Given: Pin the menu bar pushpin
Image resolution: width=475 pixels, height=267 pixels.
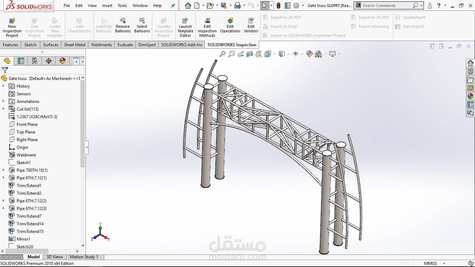Looking at the screenshot, I should (x=173, y=6).
